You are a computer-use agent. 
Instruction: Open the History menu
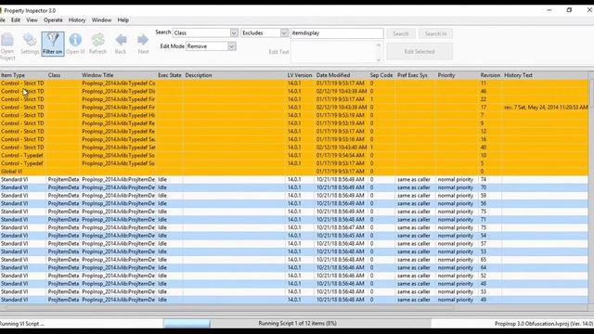click(x=77, y=20)
